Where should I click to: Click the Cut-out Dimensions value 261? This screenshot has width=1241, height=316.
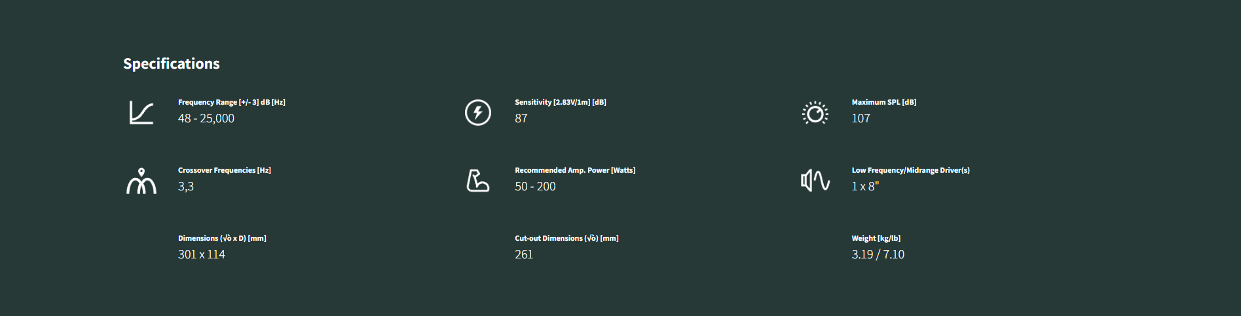point(524,255)
